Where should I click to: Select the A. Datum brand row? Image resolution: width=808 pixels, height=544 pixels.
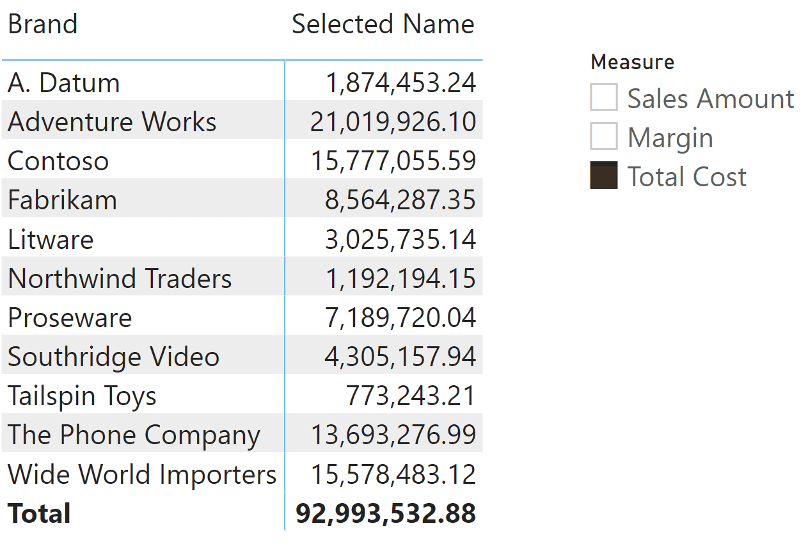point(242,83)
